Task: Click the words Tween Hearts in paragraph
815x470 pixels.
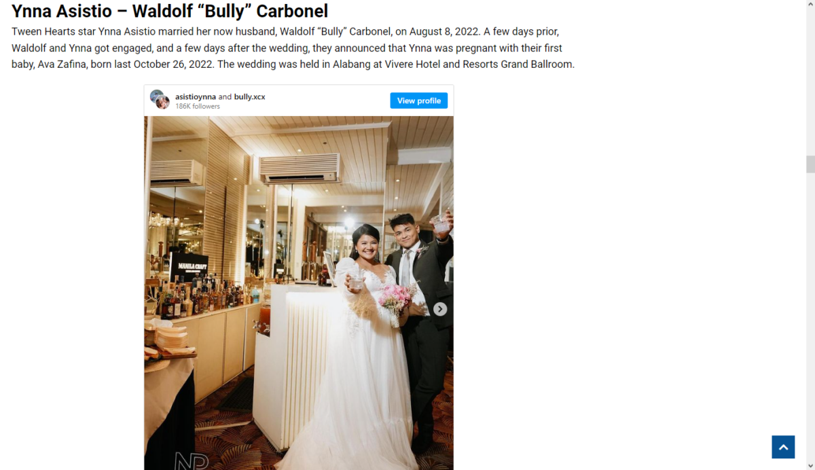Action: click(x=44, y=32)
